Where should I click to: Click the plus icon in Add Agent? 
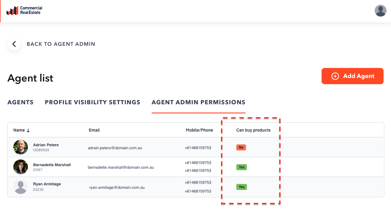[335, 76]
